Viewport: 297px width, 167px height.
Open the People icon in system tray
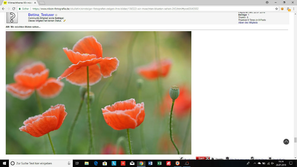point(248,163)
